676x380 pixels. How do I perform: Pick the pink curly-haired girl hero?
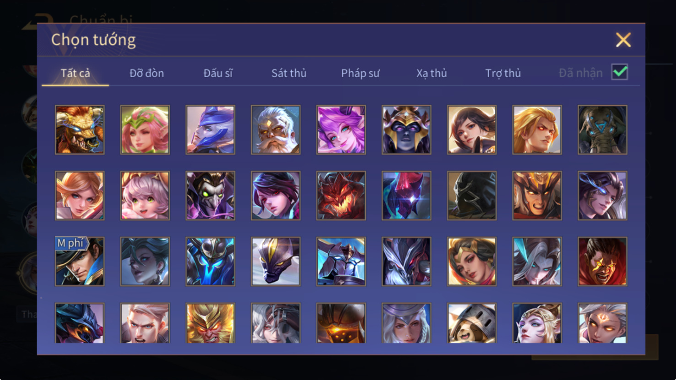(145, 196)
